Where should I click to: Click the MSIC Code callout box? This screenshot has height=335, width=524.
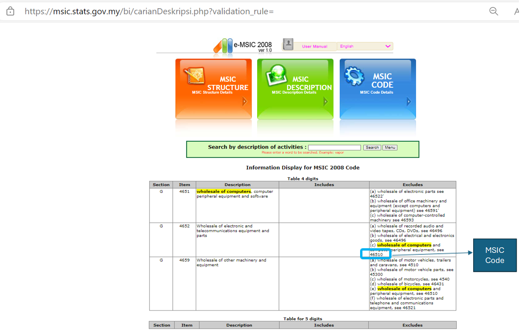(494, 255)
